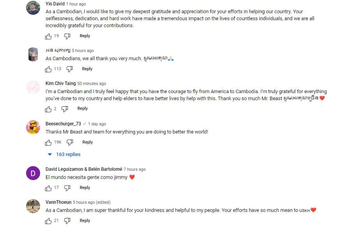
Task: Like Yin David's comment with thumbs up
Action: coord(48,36)
